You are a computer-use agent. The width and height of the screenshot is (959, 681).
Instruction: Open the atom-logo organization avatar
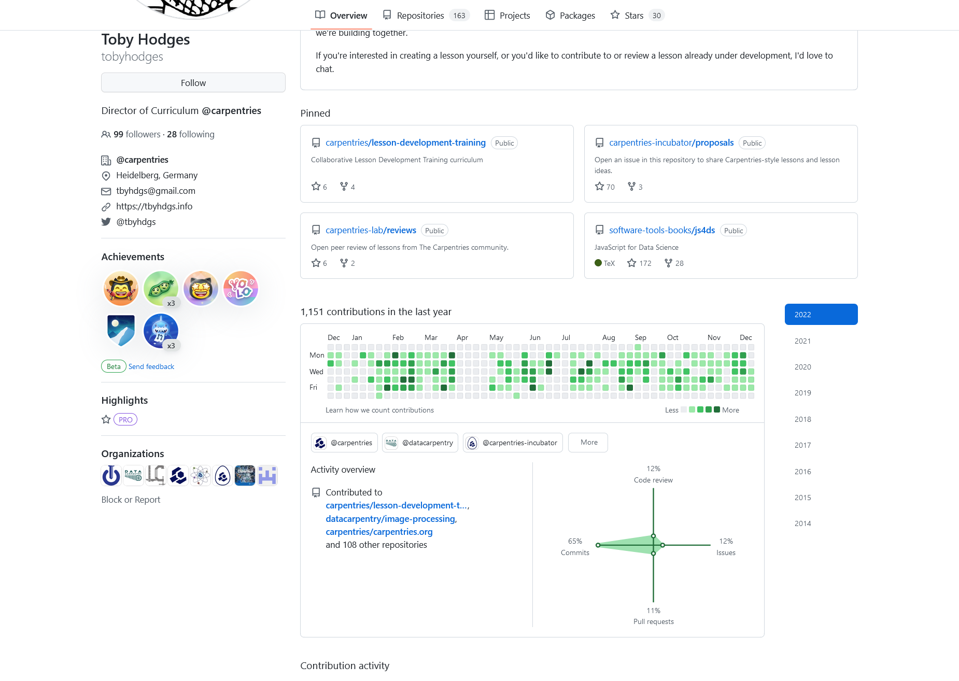[200, 475]
